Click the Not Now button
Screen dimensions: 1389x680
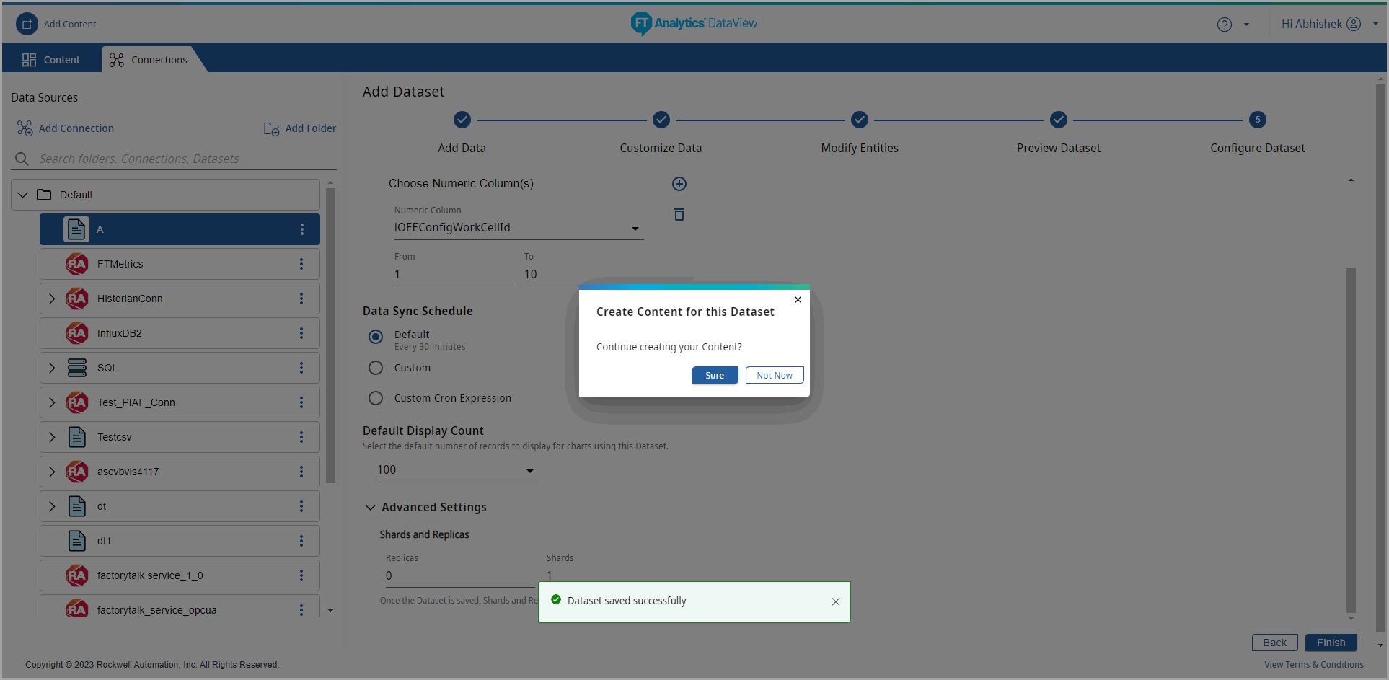(x=774, y=375)
